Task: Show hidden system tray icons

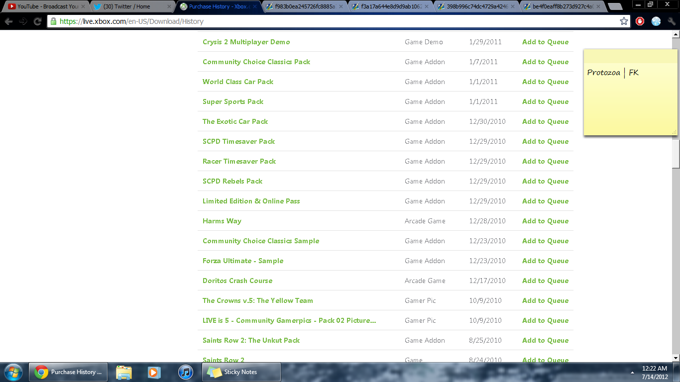Action: (x=633, y=372)
